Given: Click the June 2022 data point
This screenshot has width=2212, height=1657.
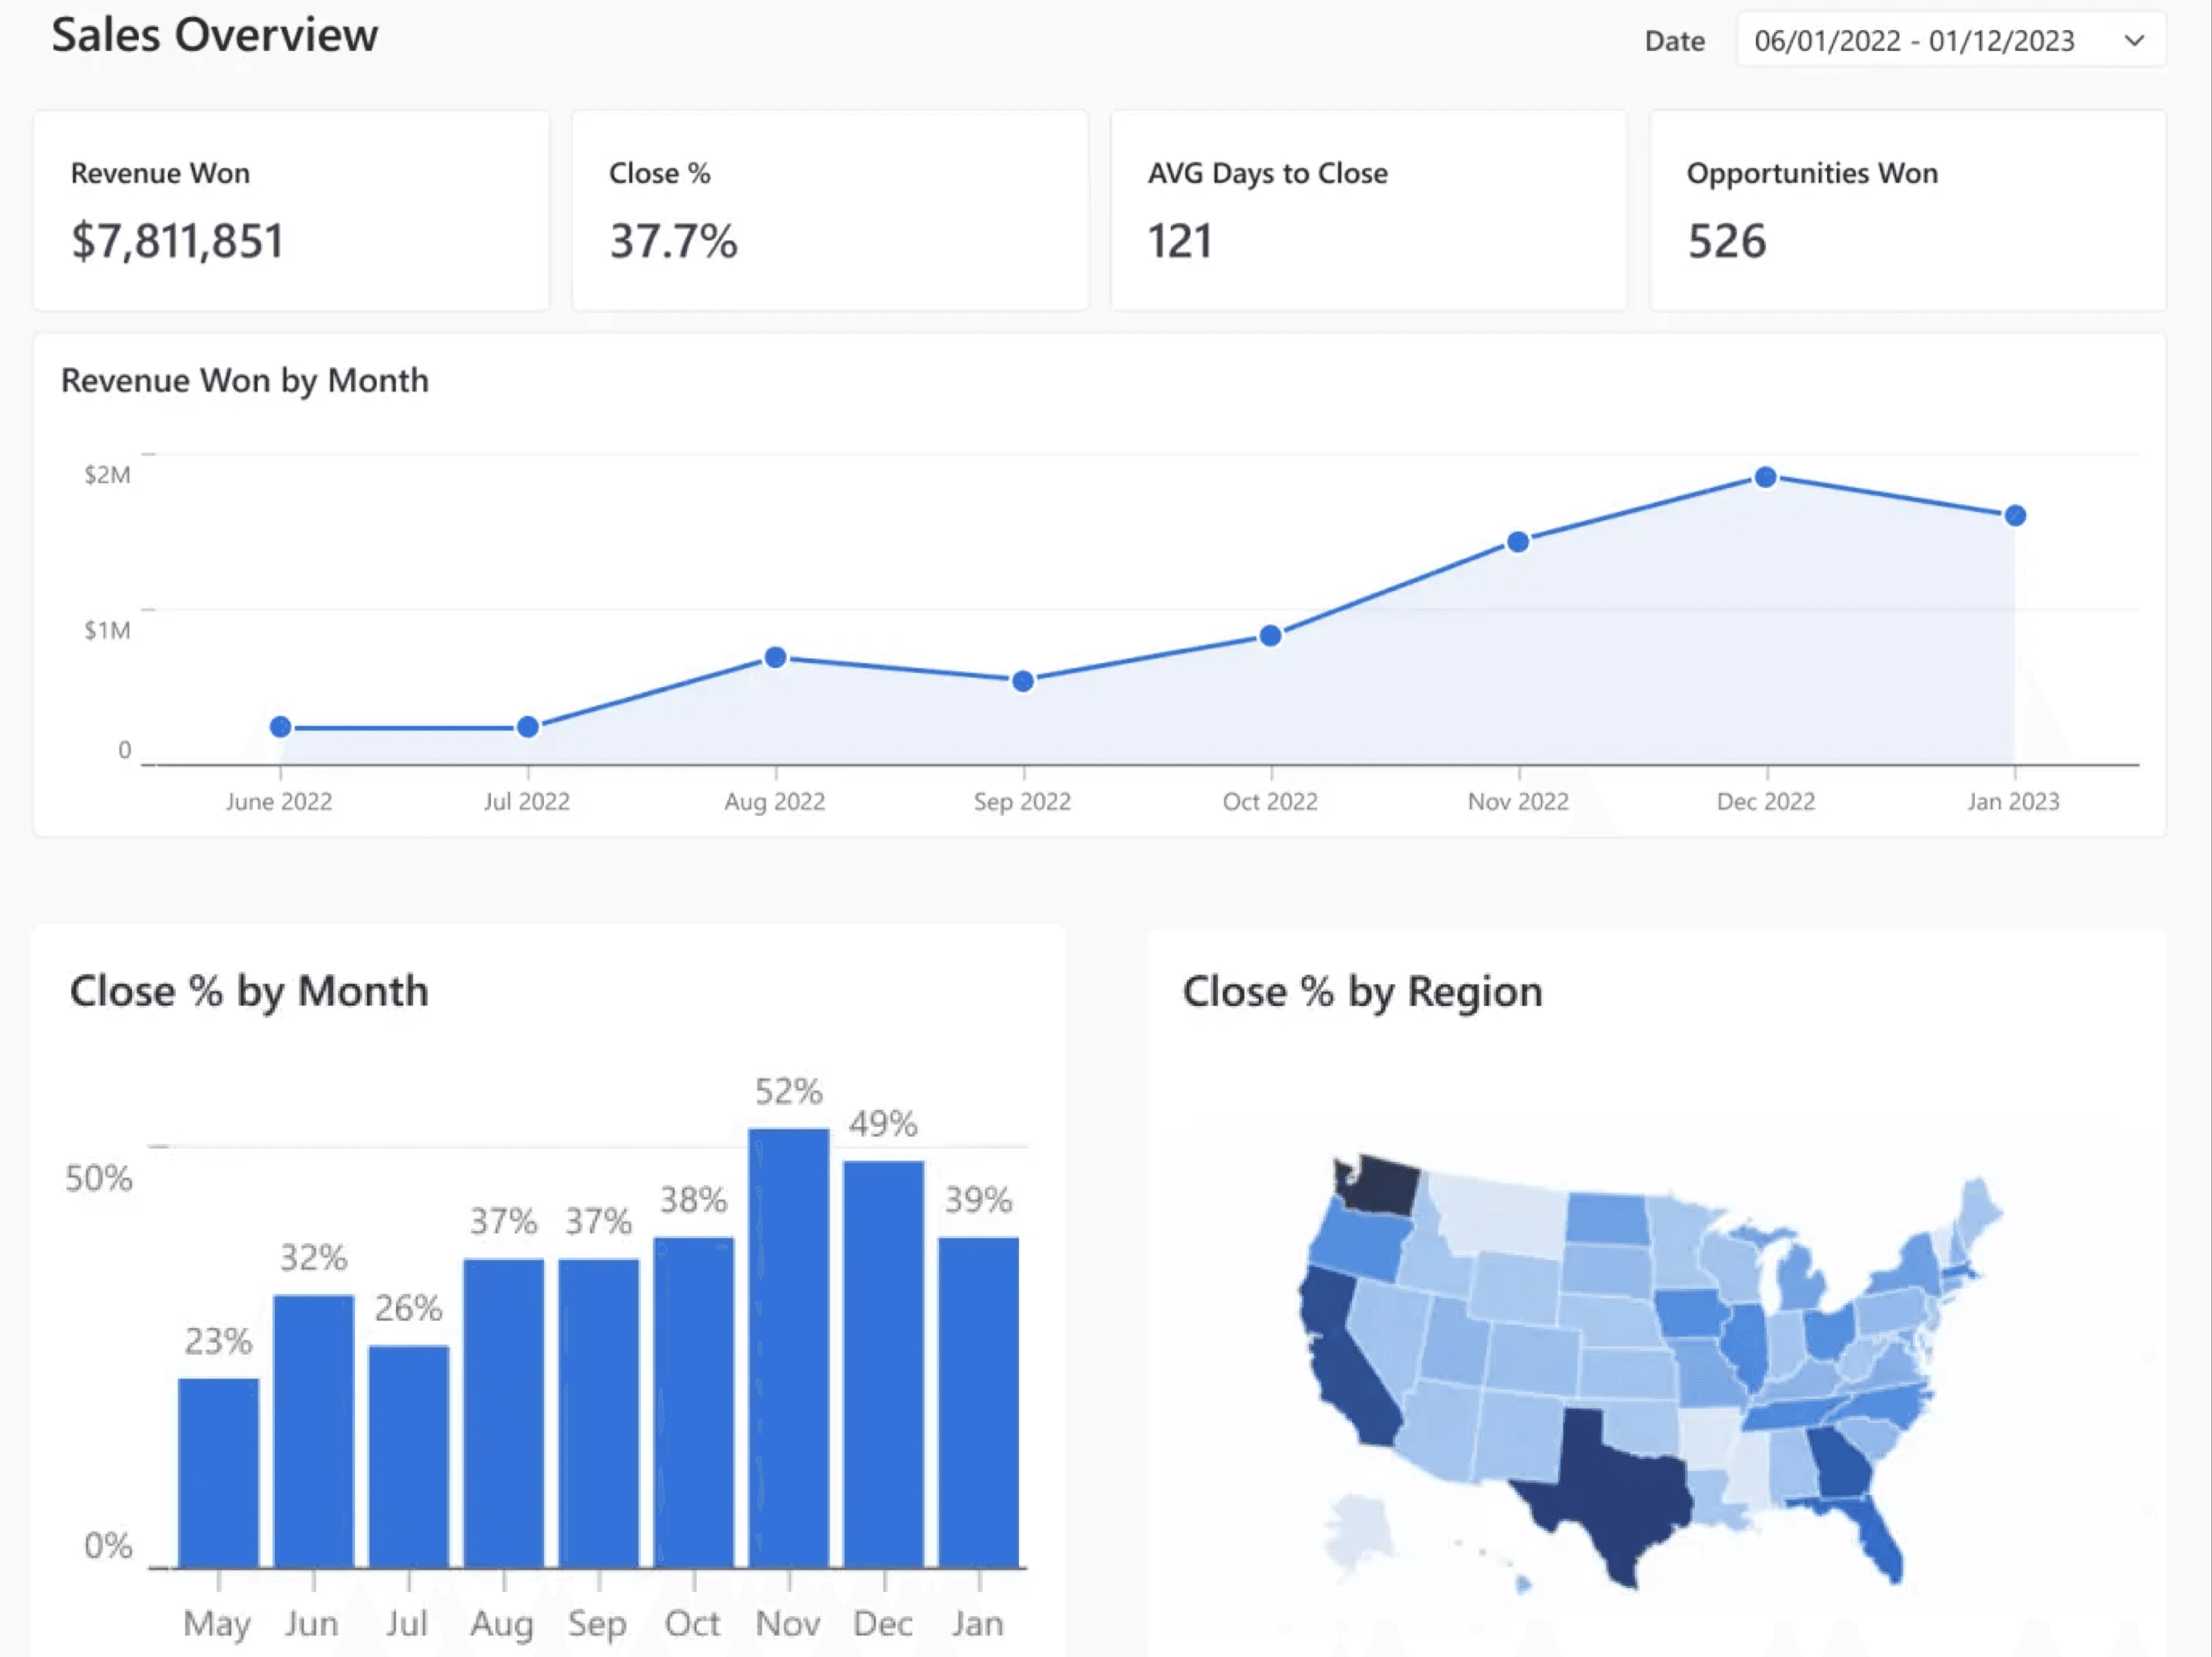Looking at the screenshot, I should click(281, 727).
